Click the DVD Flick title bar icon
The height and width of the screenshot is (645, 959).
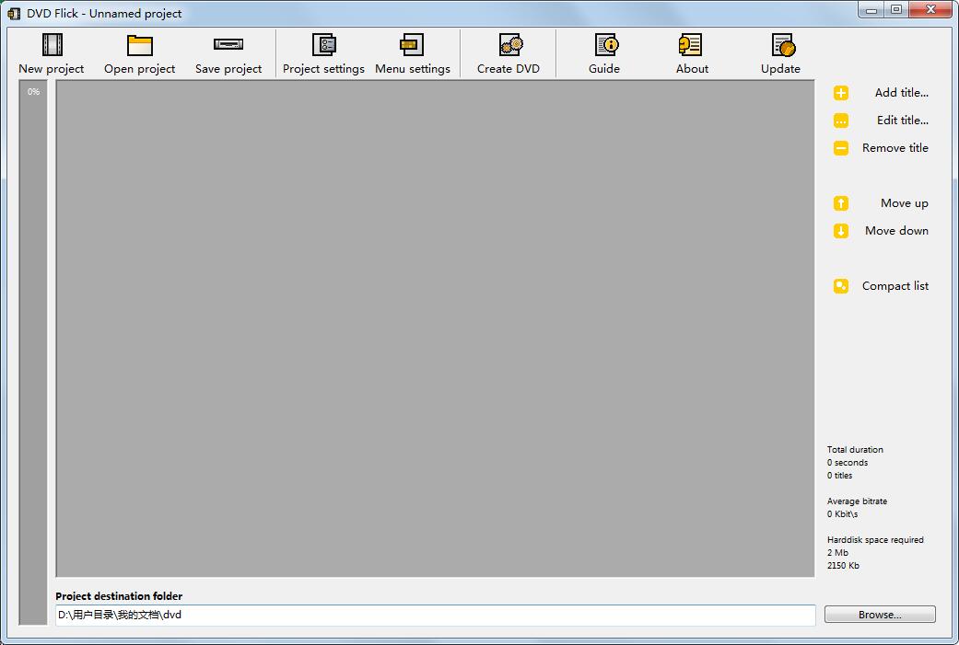pyautogui.click(x=14, y=14)
